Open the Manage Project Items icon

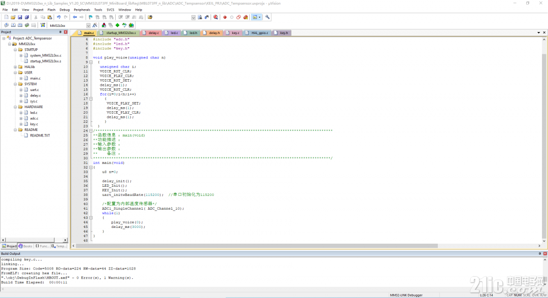[104, 25]
